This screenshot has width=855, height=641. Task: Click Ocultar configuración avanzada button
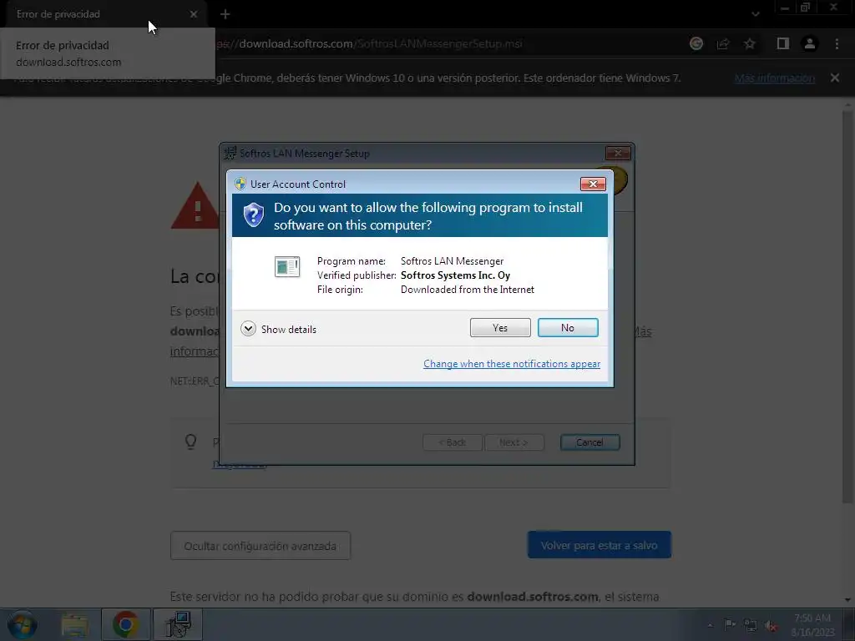(x=261, y=546)
